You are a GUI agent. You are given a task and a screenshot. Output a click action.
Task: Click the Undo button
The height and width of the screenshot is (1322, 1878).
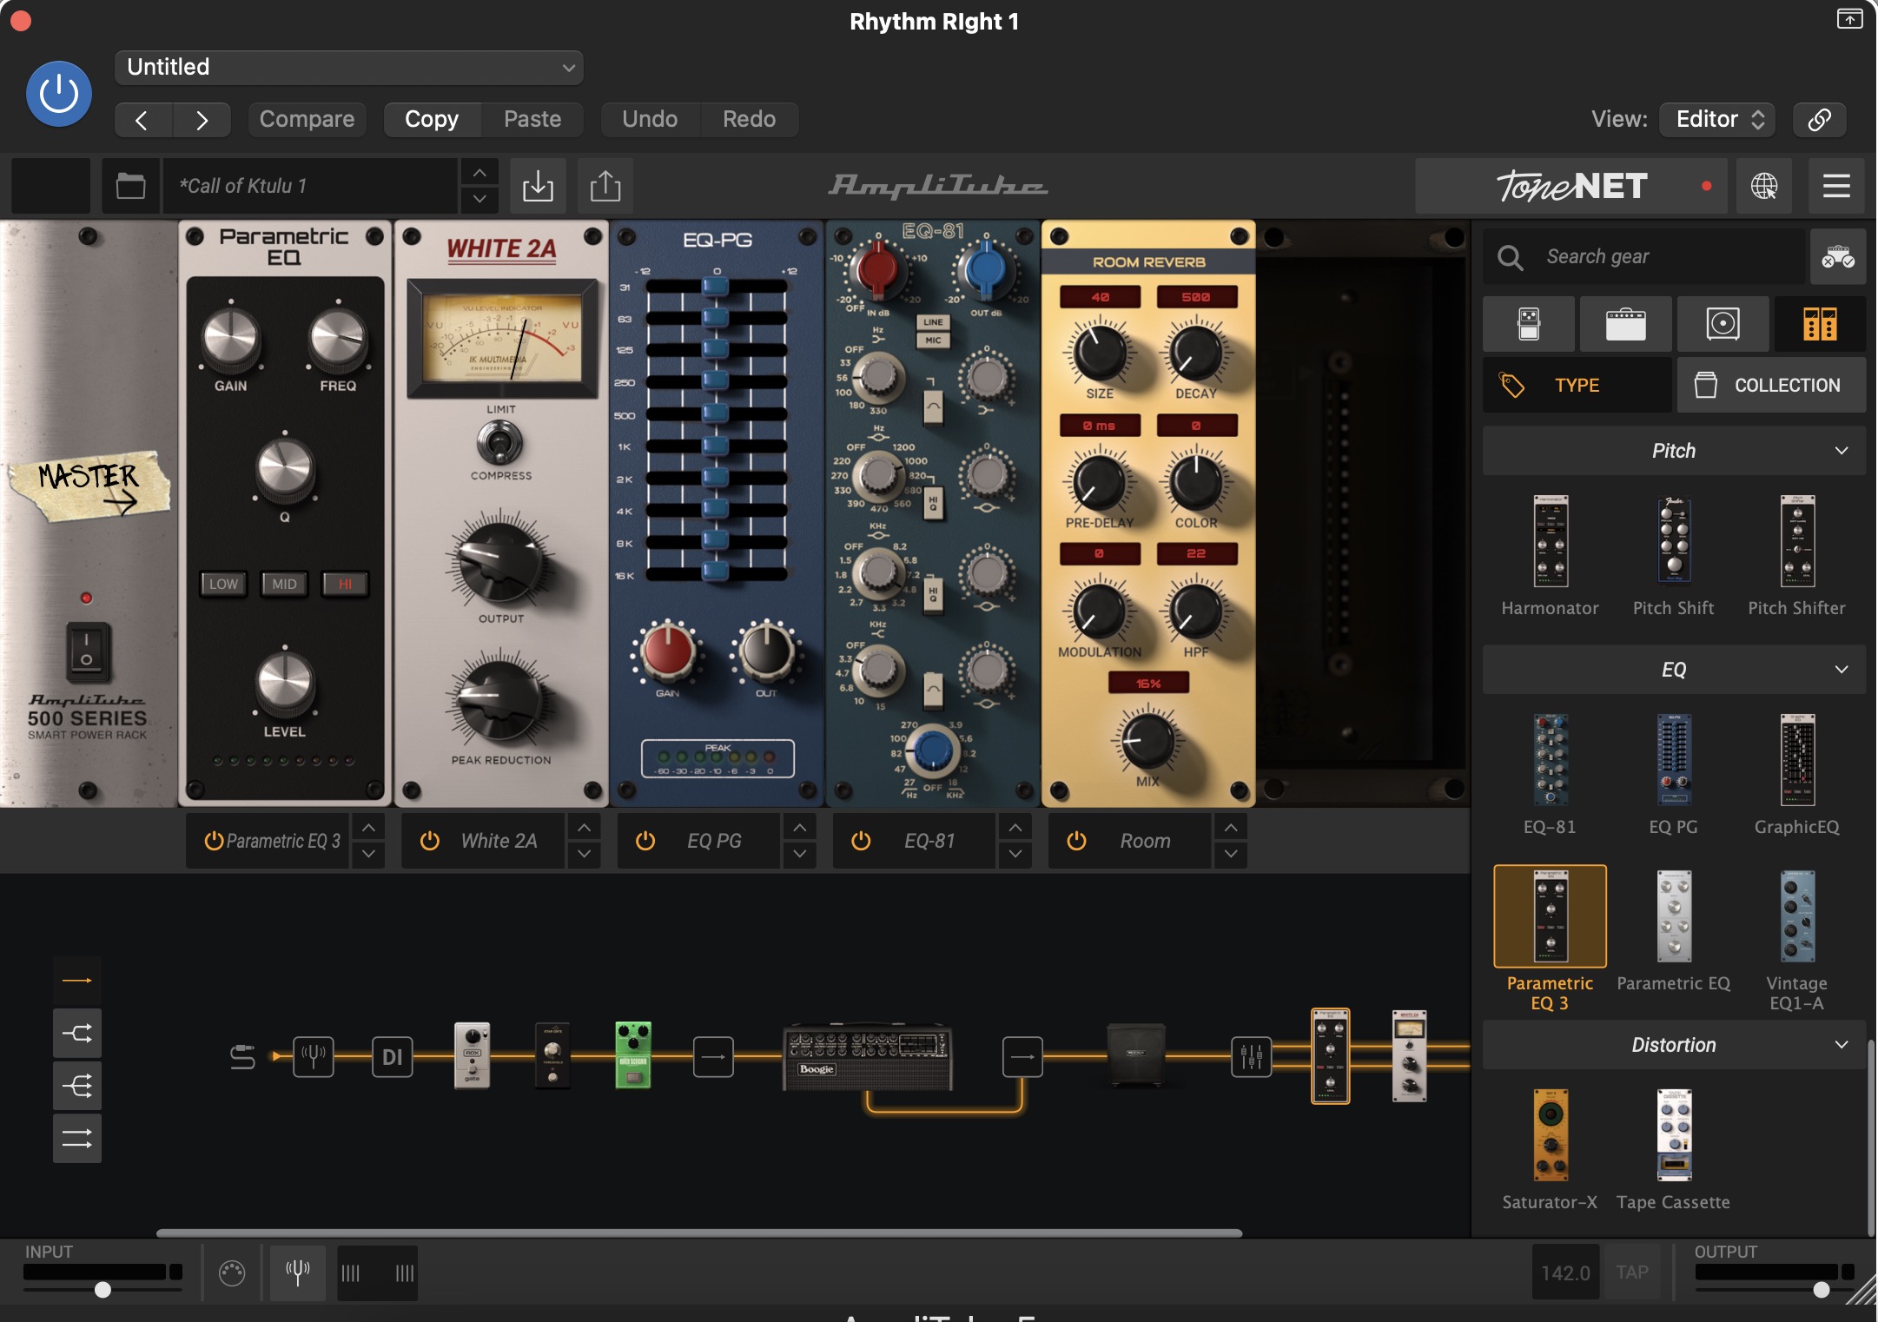click(x=650, y=119)
